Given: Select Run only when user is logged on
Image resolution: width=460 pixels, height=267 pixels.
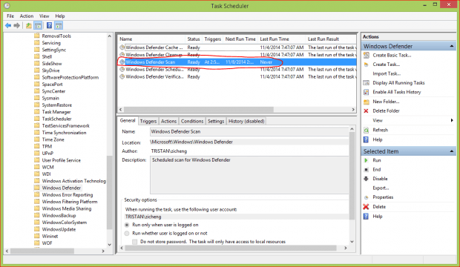Looking at the screenshot, I should 127,225.
